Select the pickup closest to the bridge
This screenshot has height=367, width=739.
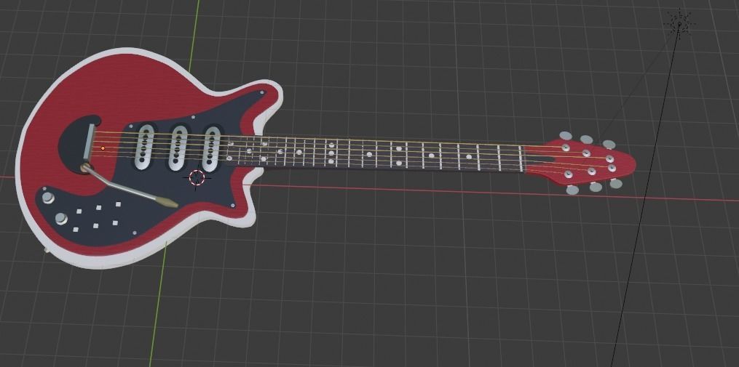(144, 146)
